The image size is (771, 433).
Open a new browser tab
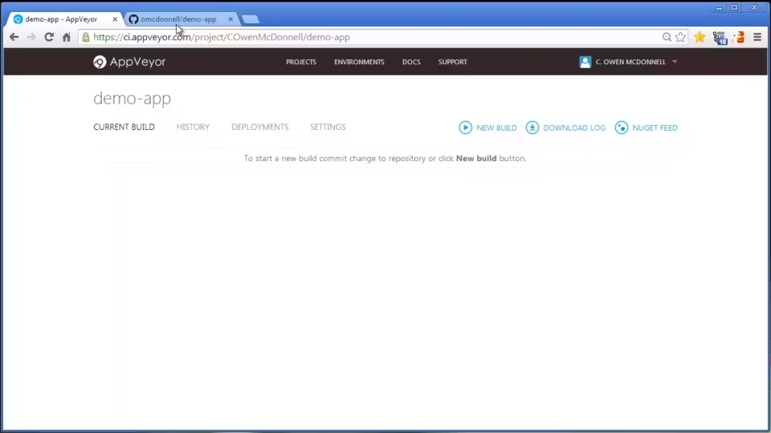click(x=251, y=19)
